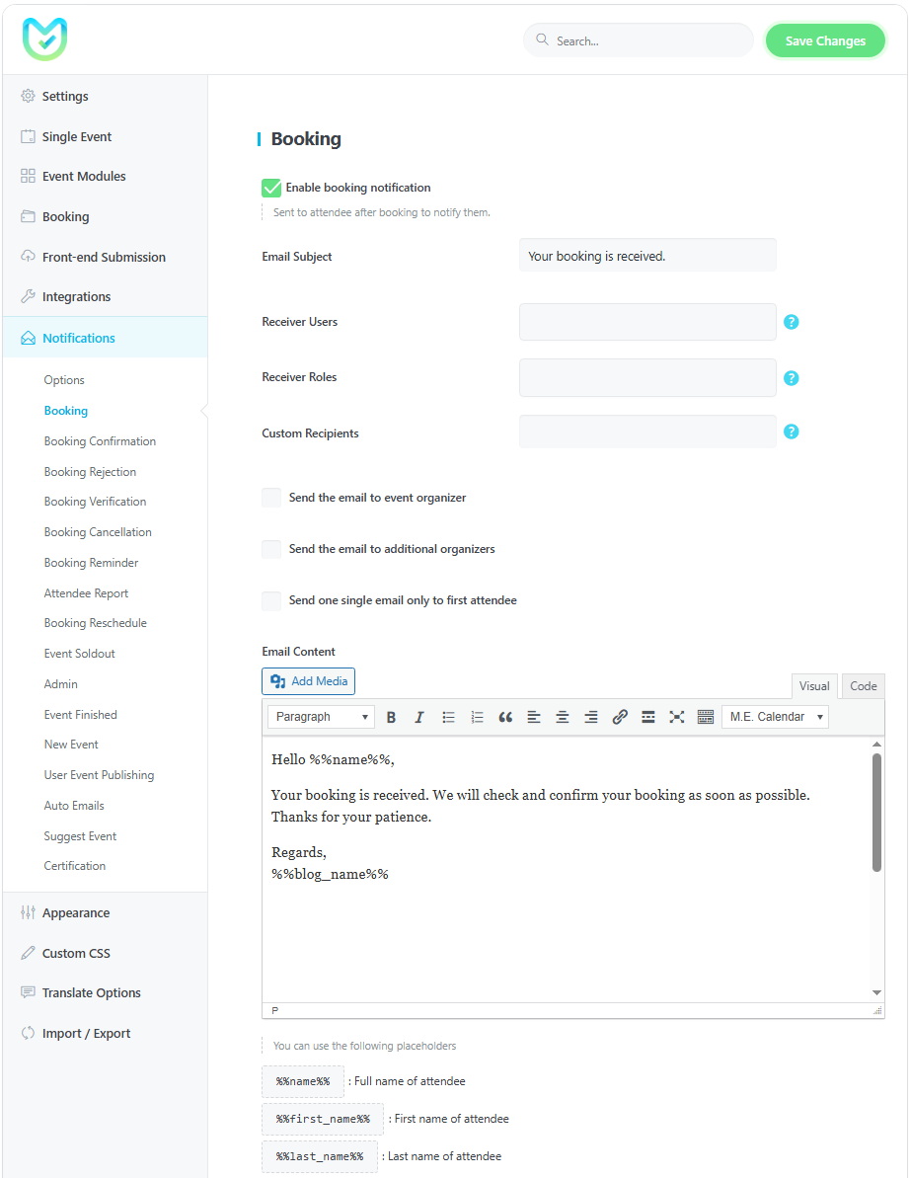The width and height of the screenshot is (910, 1178).
Task: Click the Save Changes button
Action: (825, 41)
